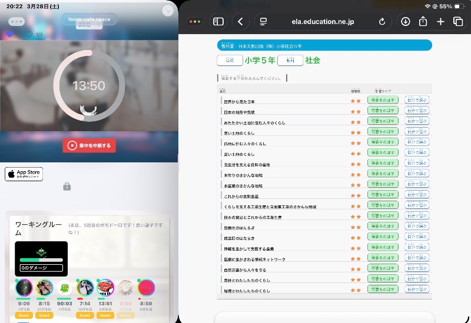Show Safari tab overview
Image resolution: width=471 pixels, height=323 pixels.
coord(458,22)
